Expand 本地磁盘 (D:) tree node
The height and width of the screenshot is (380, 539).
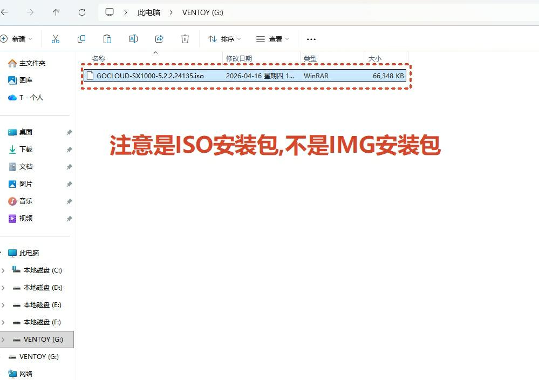pos(3,287)
